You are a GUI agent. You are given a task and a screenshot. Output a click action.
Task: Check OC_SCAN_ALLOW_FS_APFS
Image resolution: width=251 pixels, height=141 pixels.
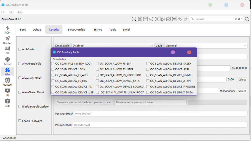[x=53, y=75]
